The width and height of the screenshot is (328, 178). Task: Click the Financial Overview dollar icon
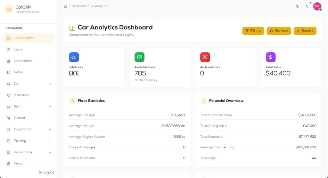[x=203, y=101]
